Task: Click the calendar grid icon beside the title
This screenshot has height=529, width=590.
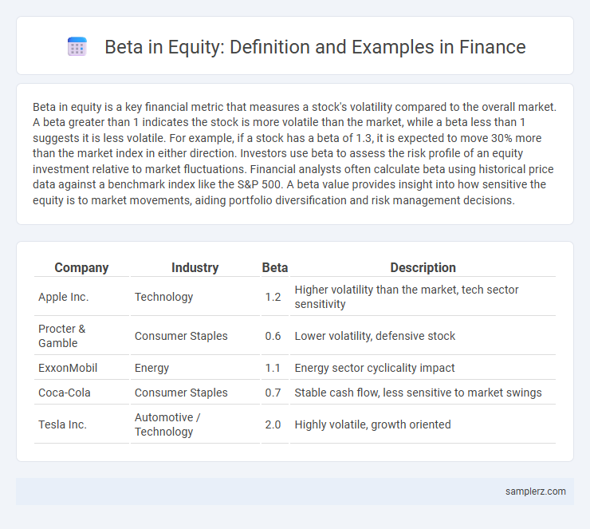Action: [77, 47]
